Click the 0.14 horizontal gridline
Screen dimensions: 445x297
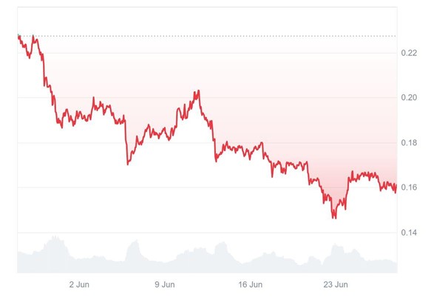point(222,233)
